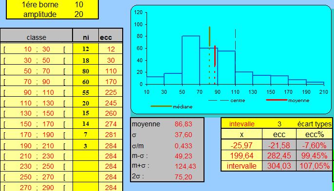Click ecc value 110 in row 50 ; 70

pos(111,71)
